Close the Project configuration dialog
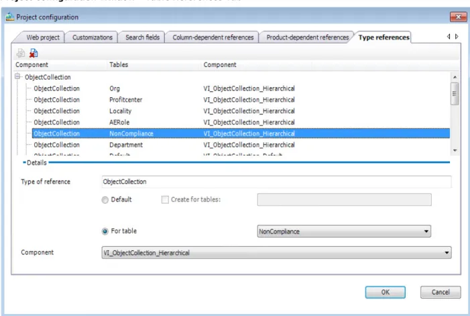470x316 pixels. (x=459, y=17)
